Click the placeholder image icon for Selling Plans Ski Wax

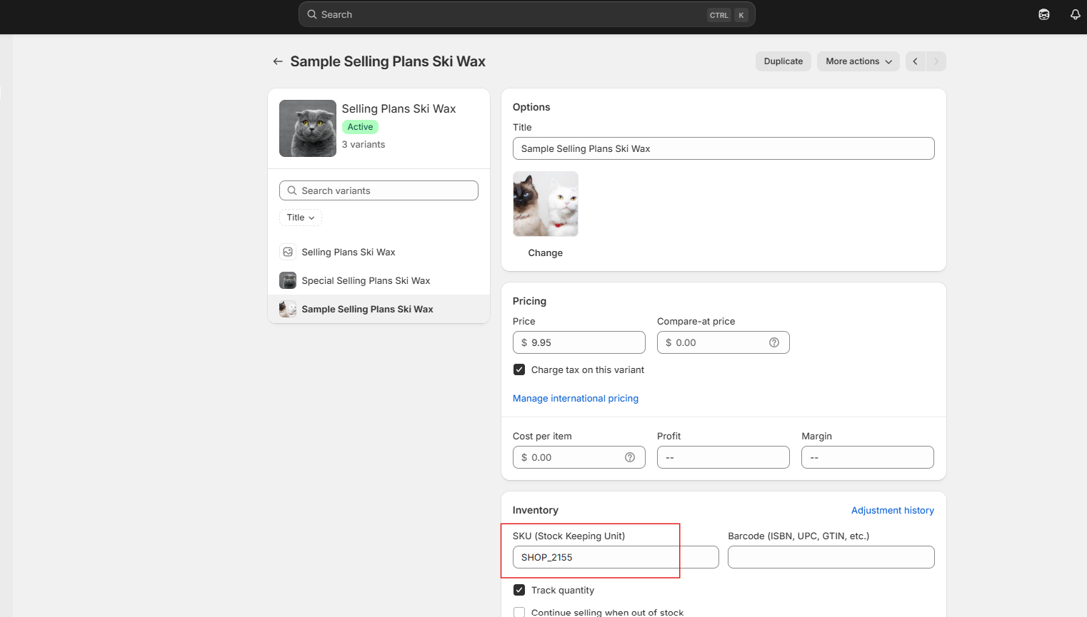288,252
